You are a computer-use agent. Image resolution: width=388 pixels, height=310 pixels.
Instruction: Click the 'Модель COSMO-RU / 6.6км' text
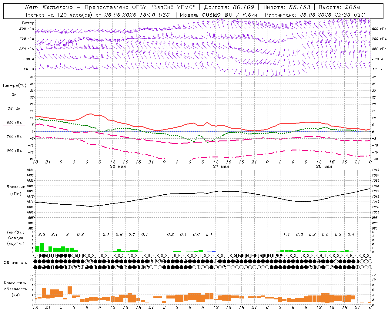point(219,15)
